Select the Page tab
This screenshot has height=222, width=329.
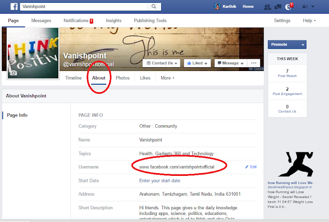(13, 21)
